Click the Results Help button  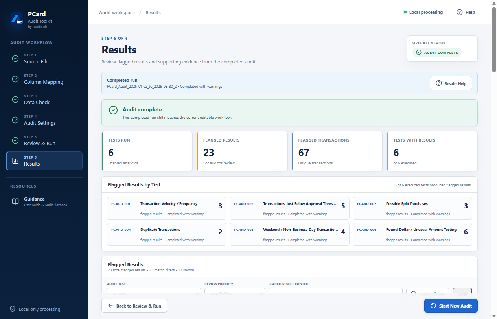pyautogui.click(x=451, y=83)
